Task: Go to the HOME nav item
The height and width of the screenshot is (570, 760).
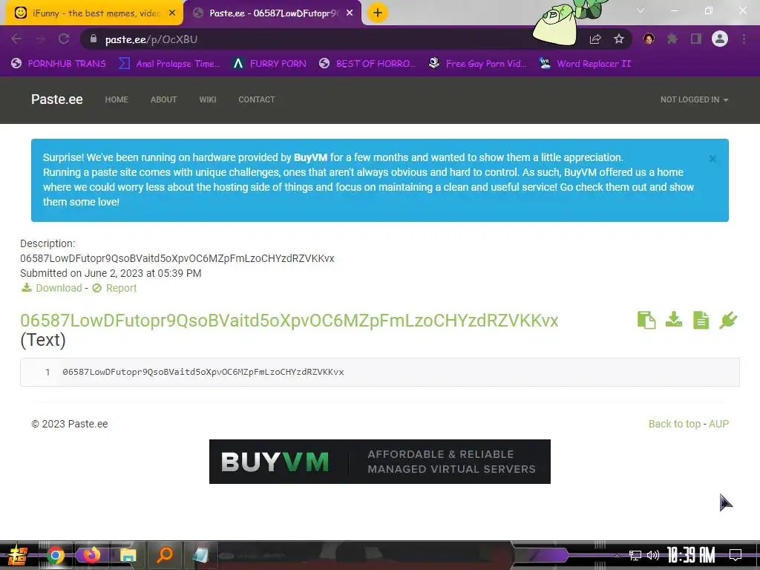Action: 117,99
